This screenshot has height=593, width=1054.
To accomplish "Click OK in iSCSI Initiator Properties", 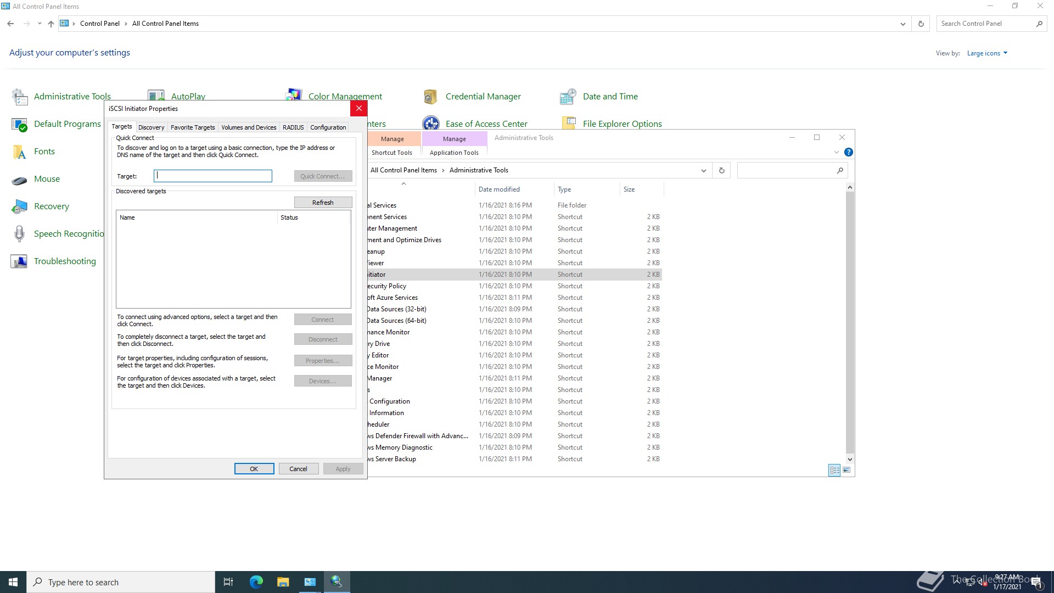I will (x=254, y=469).
